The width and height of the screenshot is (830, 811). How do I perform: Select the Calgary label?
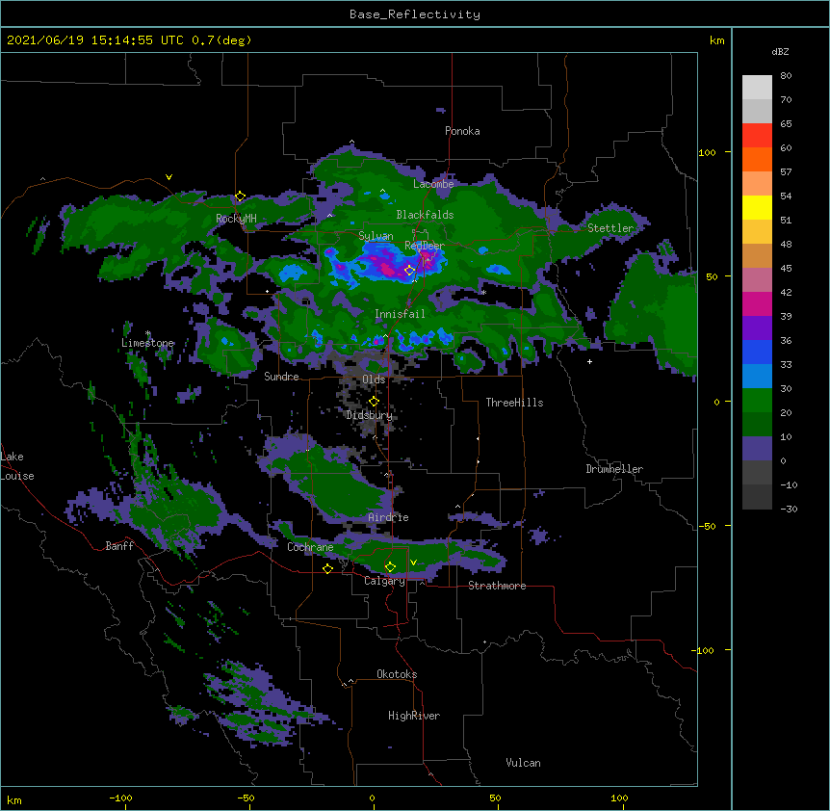[x=384, y=581]
